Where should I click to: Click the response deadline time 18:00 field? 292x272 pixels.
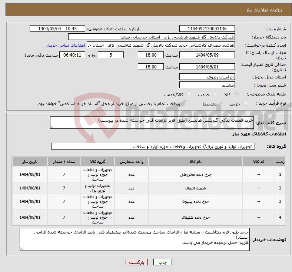point(151,55)
